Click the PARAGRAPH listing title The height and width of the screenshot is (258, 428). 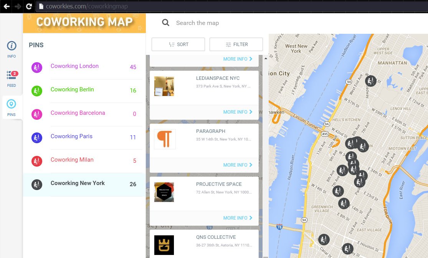click(210, 131)
